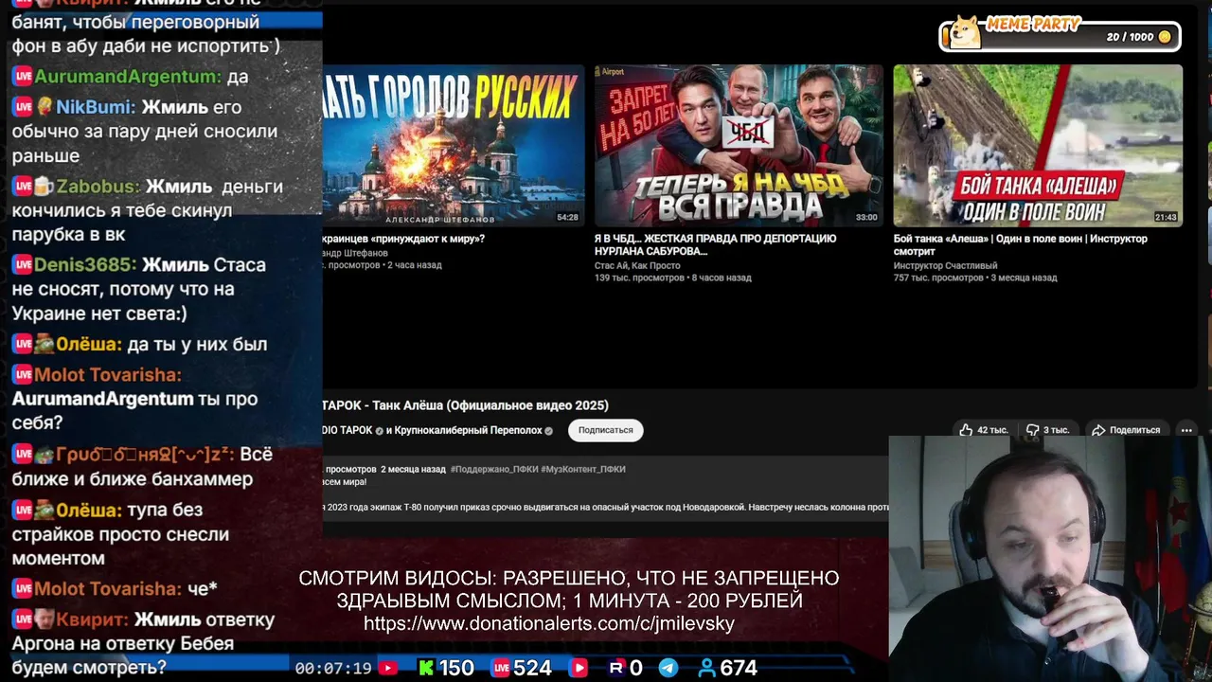Click hashtag #МузКонтент_ПФКИ
Image resolution: width=1212 pixels, height=682 pixels.
[583, 469]
